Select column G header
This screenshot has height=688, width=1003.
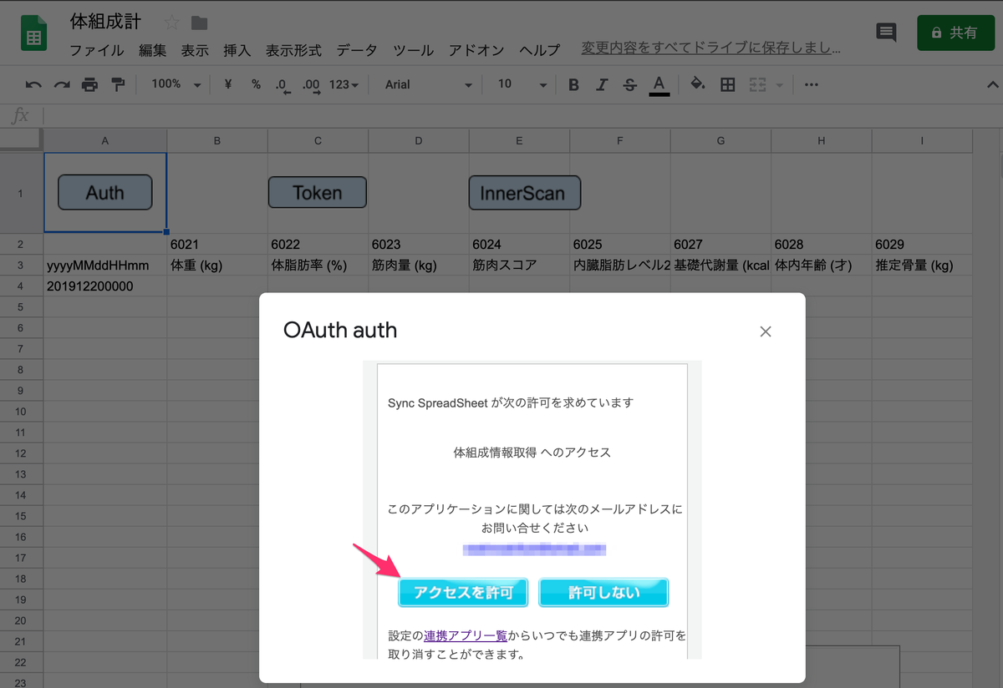click(720, 141)
